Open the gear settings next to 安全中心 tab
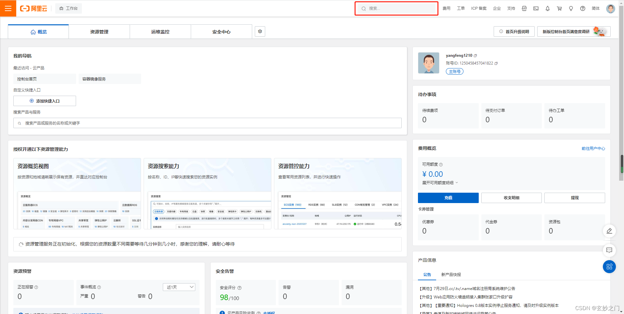The width and height of the screenshot is (624, 314). 260,31
